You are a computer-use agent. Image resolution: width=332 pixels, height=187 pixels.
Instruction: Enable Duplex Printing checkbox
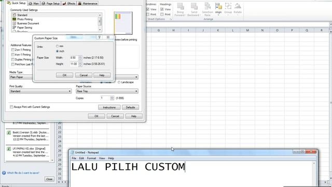point(13,60)
